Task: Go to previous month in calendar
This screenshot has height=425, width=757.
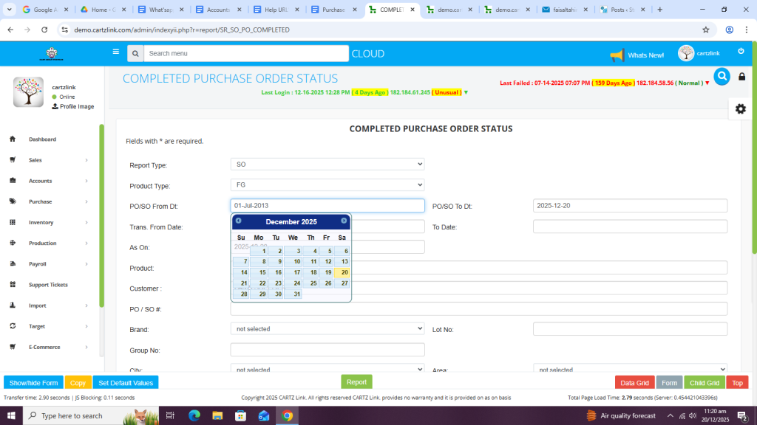Action: pos(239,221)
